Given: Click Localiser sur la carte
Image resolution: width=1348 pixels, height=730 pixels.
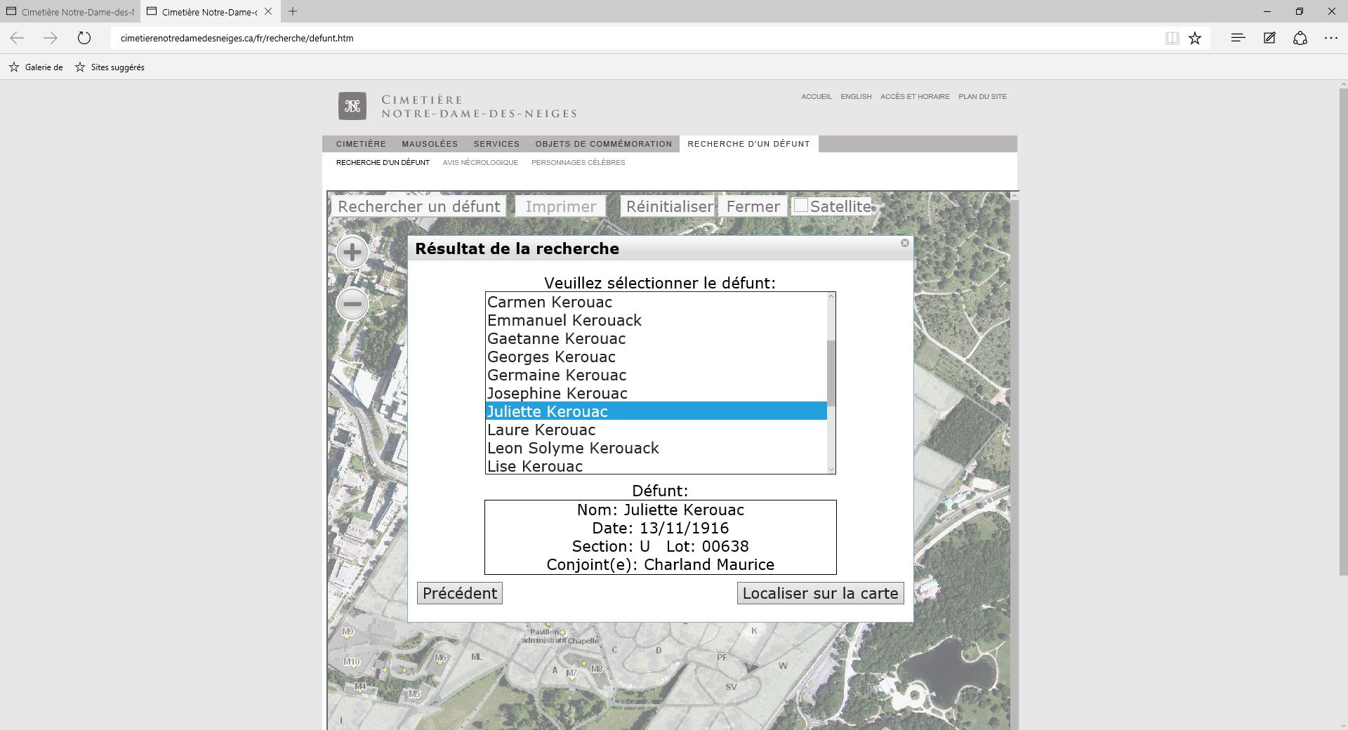Looking at the screenshot, I should point(820,593).
